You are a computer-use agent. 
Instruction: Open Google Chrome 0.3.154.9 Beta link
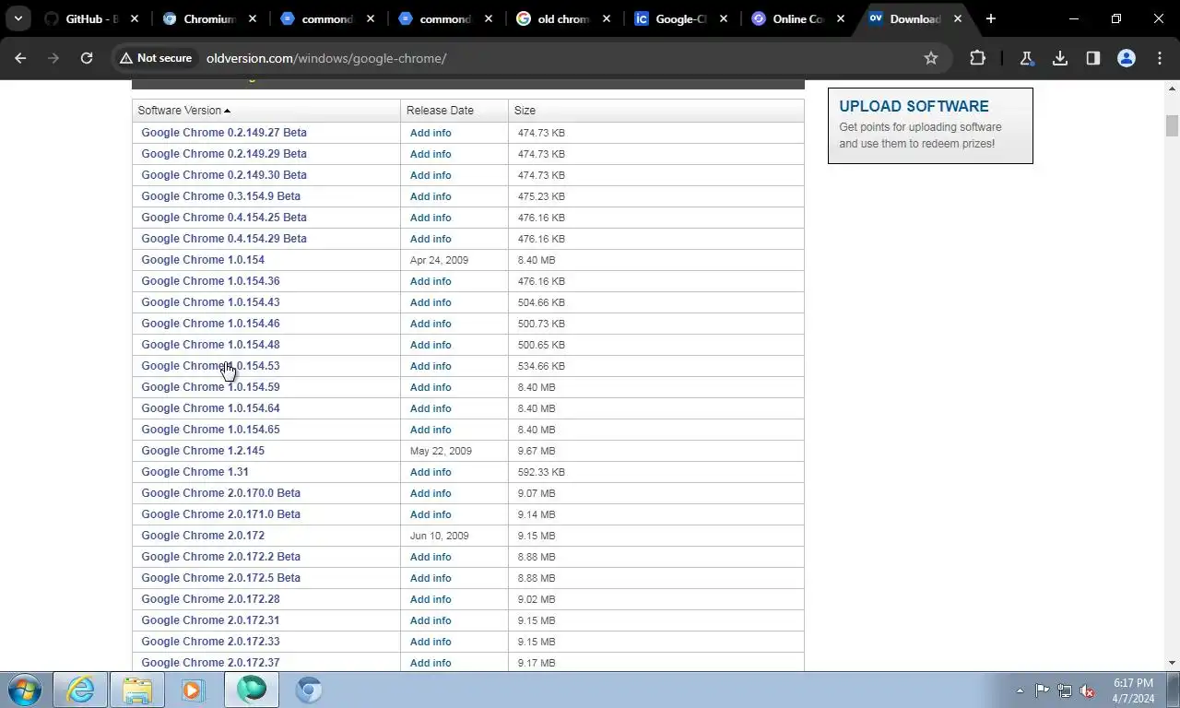coord(220,196)
